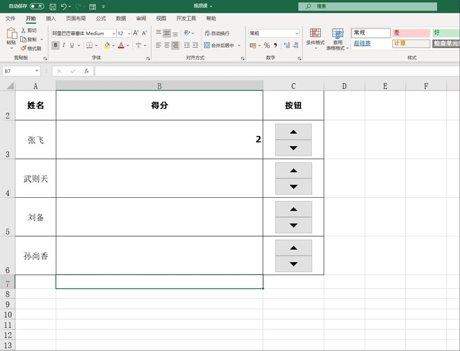Toggle Bold formatting
The height and width of the screenshot is (351, 460).
tap(55, 44)
